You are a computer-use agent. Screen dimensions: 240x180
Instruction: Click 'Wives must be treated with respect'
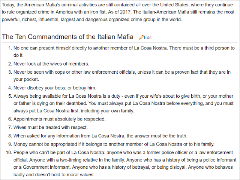point(51,127)
